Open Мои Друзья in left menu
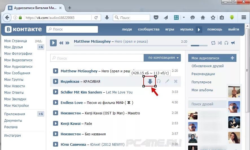The image size is (250, 150). pyautogui.click(x=13, y=47)
